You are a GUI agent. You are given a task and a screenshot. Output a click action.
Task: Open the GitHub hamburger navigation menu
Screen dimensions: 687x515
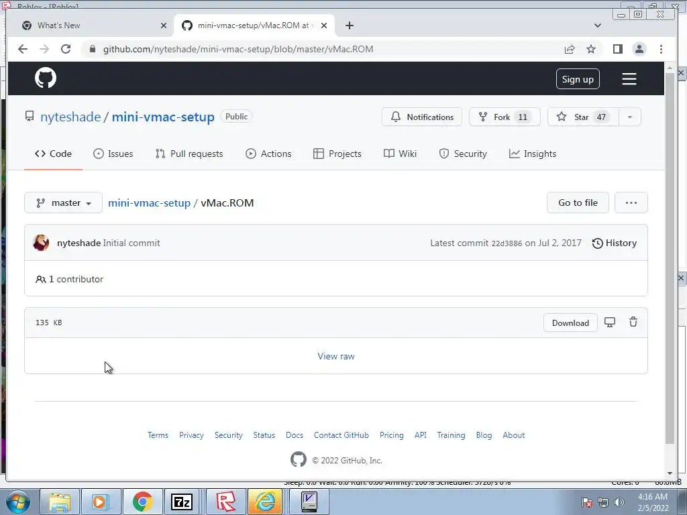[x=629, y=79]
